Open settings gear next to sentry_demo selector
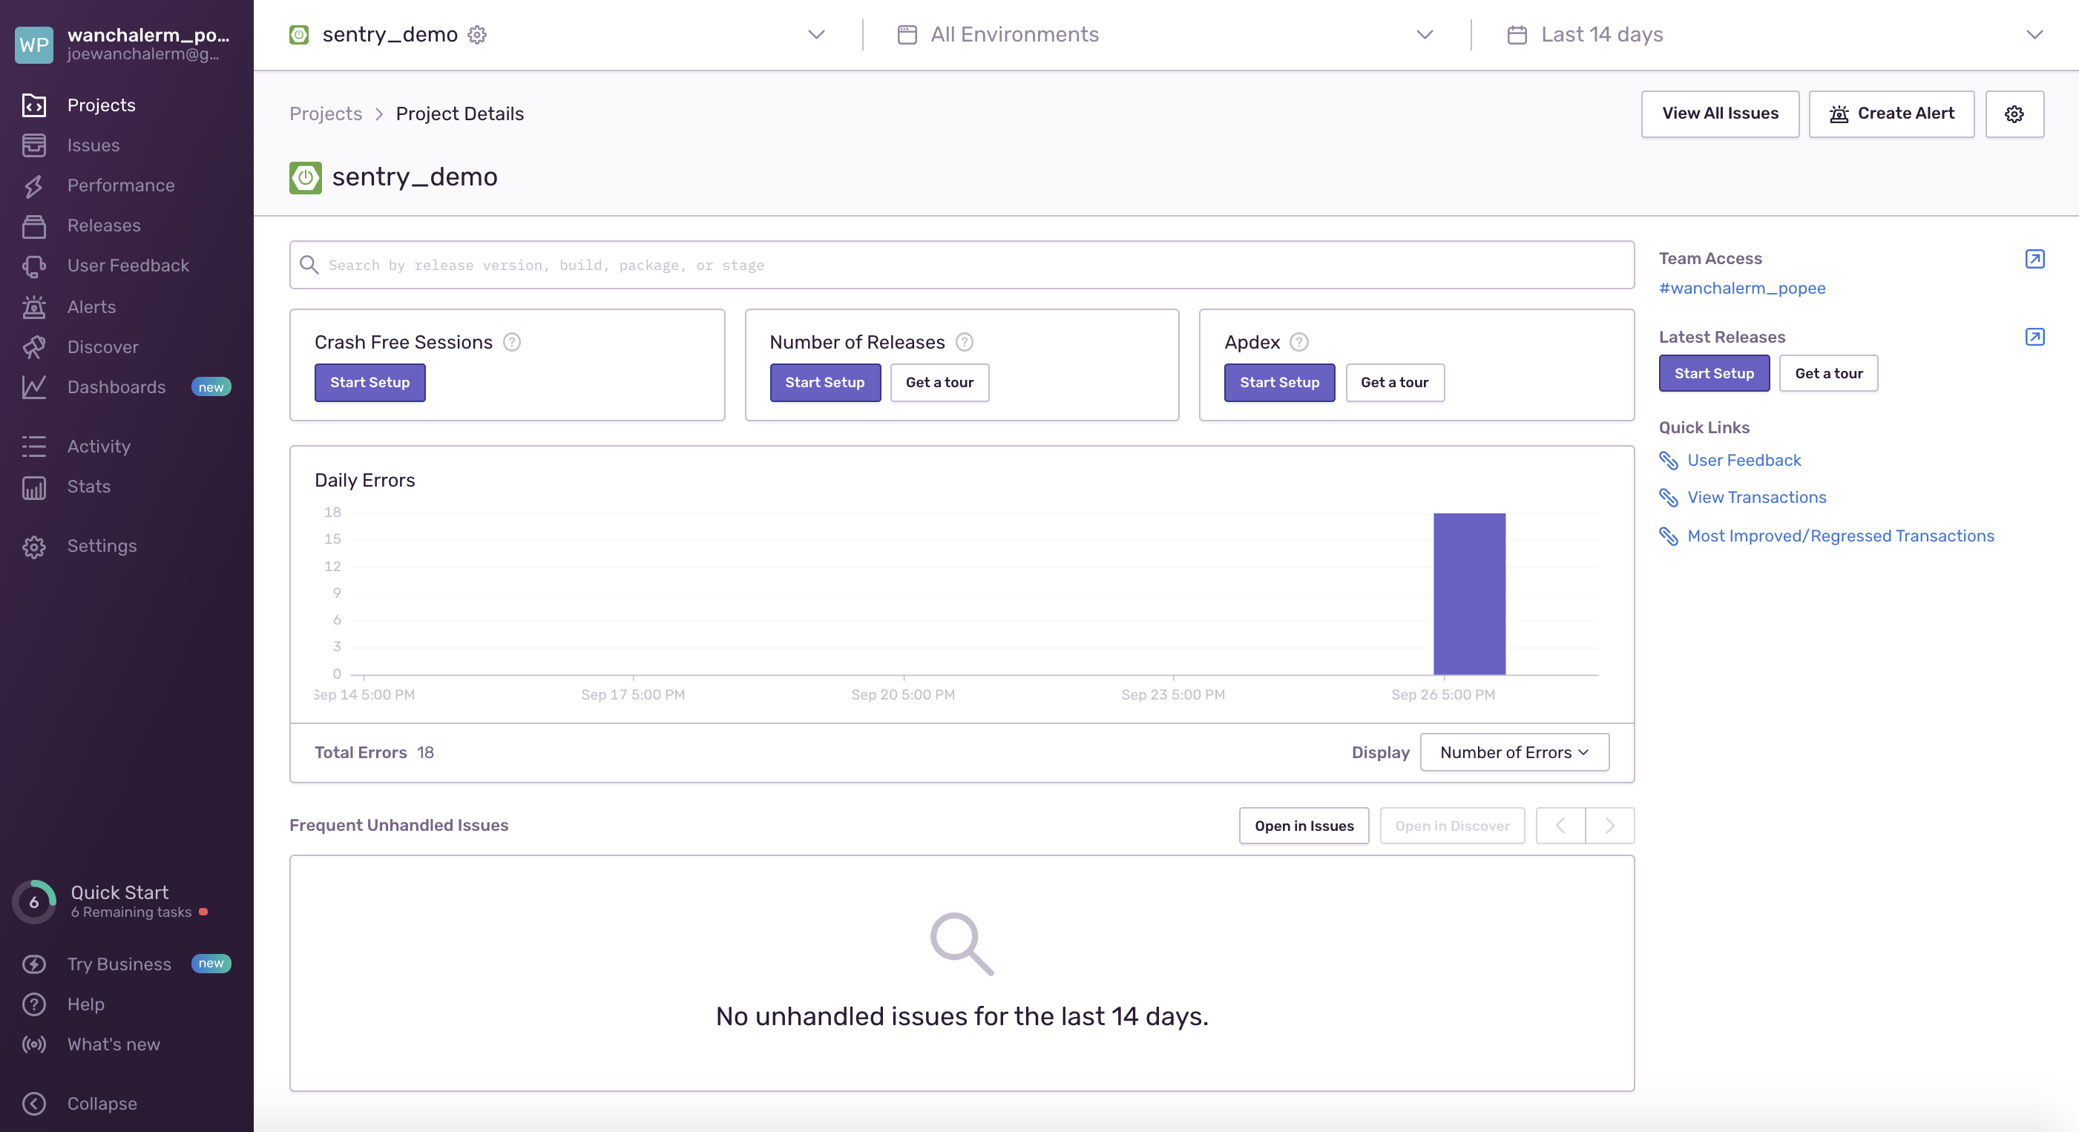The image size is (2079, 1132). tap(477, 35)
